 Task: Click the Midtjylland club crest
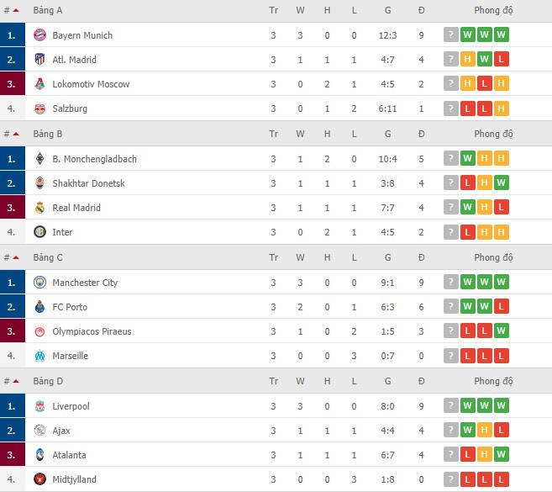39,479
